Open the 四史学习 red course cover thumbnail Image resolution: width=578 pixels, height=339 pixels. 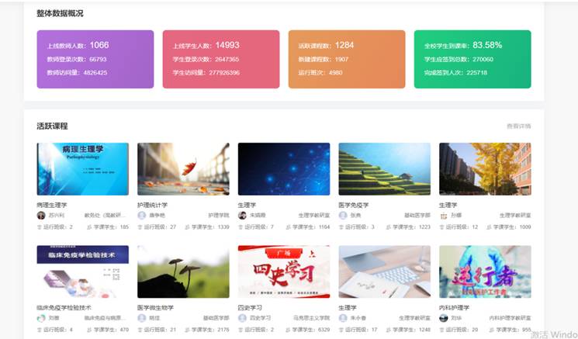tap(284, 272)
